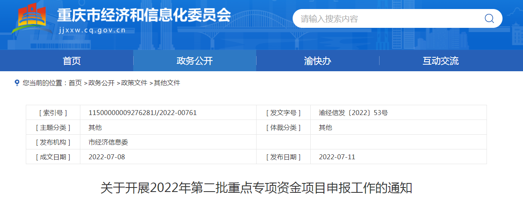Click the location pin icon beside 您当前的位置

17,83
